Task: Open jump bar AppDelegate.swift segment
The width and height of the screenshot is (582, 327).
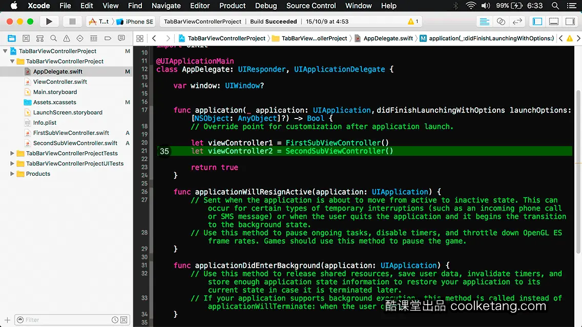Action: tap(384, 38)
